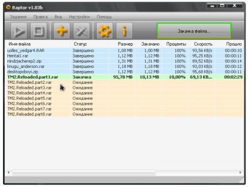This screenshot has height=187, width=248.
Task: Open the Задания menu
Action: 18,17
